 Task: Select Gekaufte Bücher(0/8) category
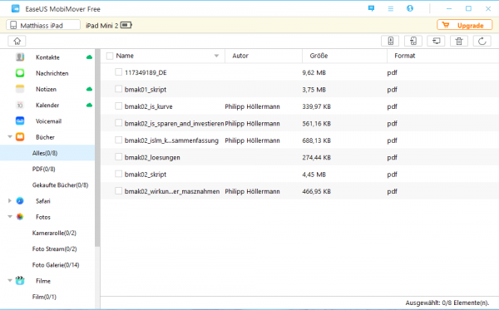[x=60, y=185]
